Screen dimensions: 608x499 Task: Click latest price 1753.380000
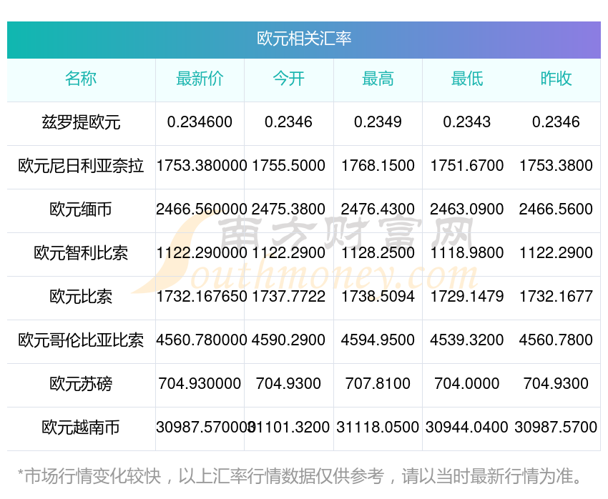tap(202, 166)
